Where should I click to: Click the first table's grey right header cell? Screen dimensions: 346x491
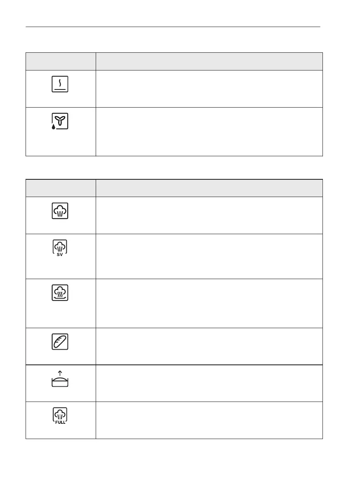point(209,61)
